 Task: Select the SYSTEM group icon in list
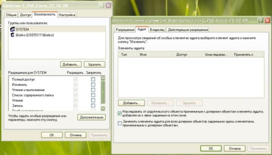tap(12, 29)
